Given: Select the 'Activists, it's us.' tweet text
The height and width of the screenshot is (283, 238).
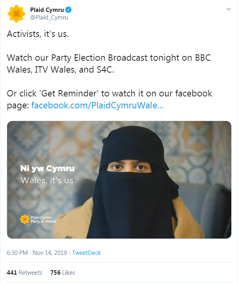Looking at the screenshot, I should [x=38, y=34].
